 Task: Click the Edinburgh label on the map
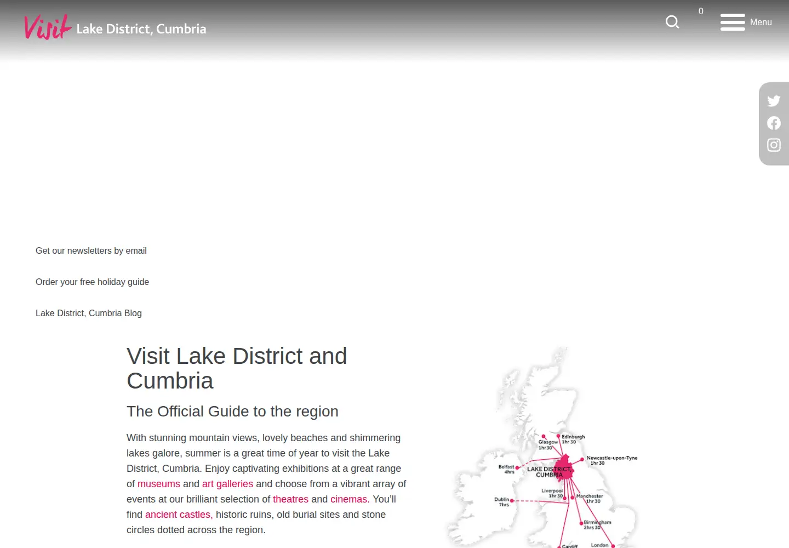pyautogui.click(x=573, y=439)
